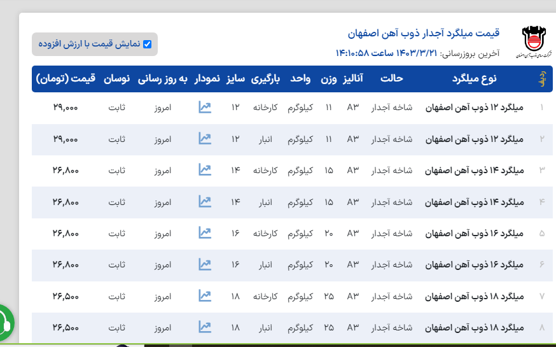
Task: Click the نوع میلگرد column header
Action: tap(474, 79)
